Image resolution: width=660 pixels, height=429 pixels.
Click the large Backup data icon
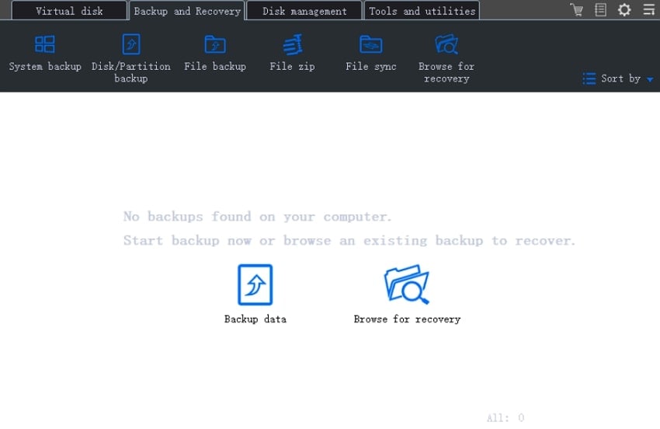255,284
